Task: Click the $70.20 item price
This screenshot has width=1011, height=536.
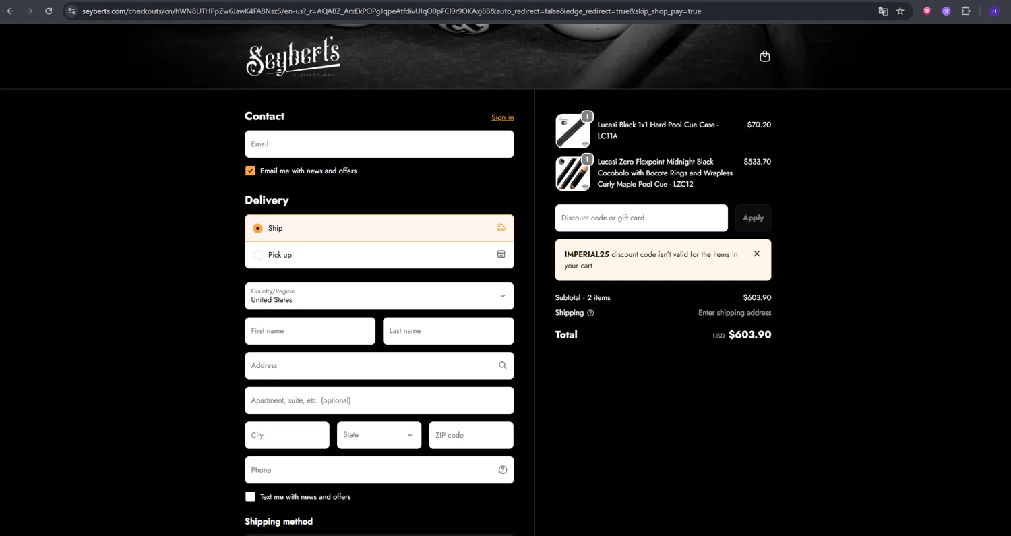Action: pos(759,125)
